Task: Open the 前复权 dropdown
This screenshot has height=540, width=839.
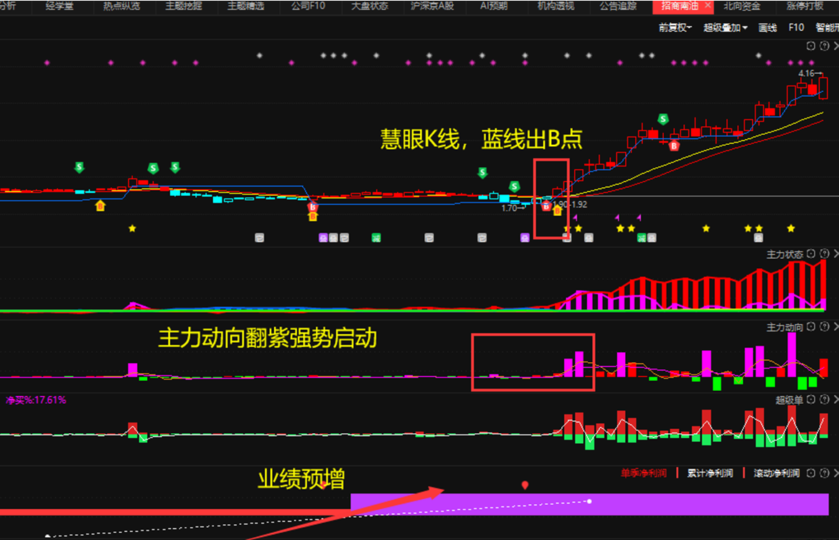Action: [x=675, y=28]
